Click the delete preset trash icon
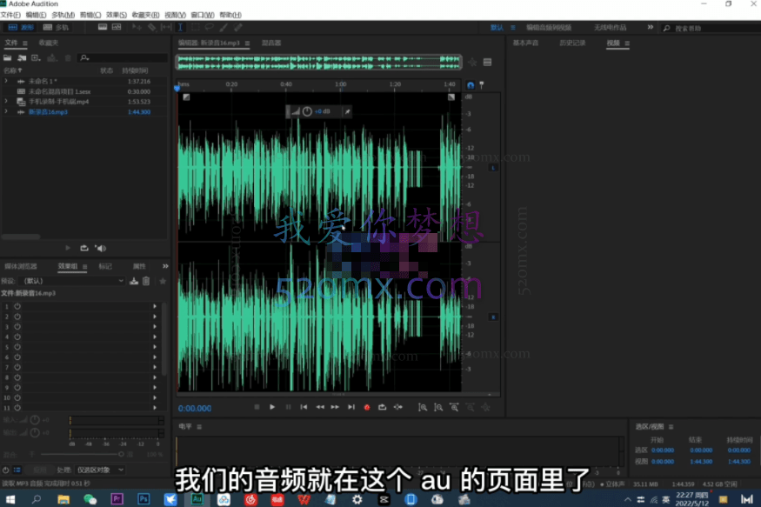Viewport: 761px width, 507px height. (146, 282)
